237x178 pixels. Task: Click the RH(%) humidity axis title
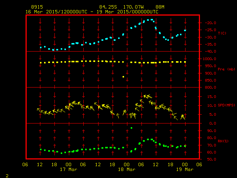pyautogui.click(x=223, y=141)
